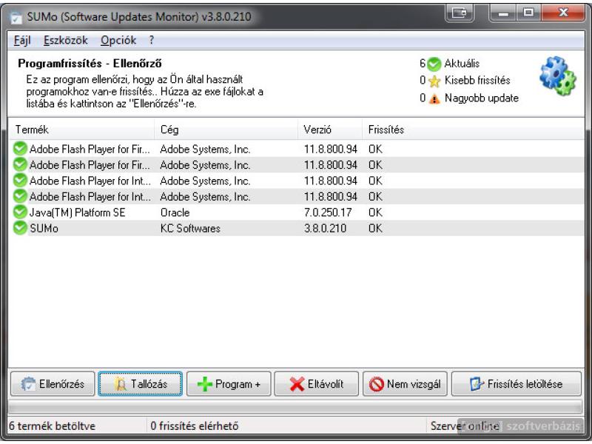592x444 pixels.
Task: Open the Fájl menu
Action: point(22,40)
